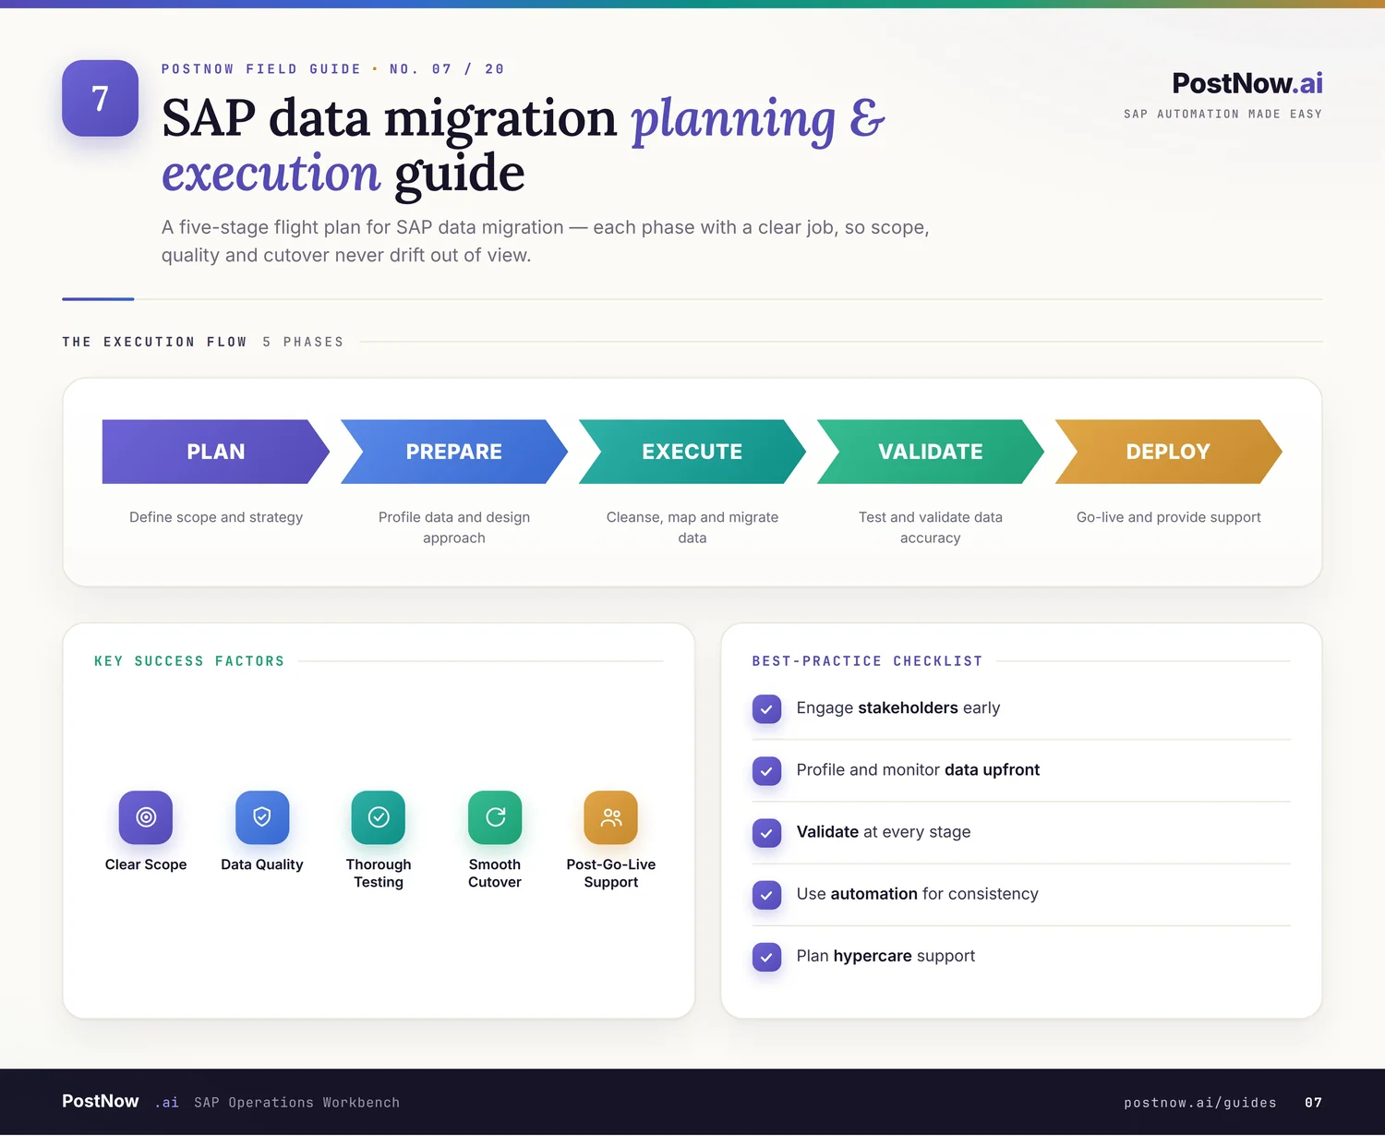Click the PostNow logo in the footer
Viewport: 1385px width, 1136px height.
click(x=101, y=1101)
